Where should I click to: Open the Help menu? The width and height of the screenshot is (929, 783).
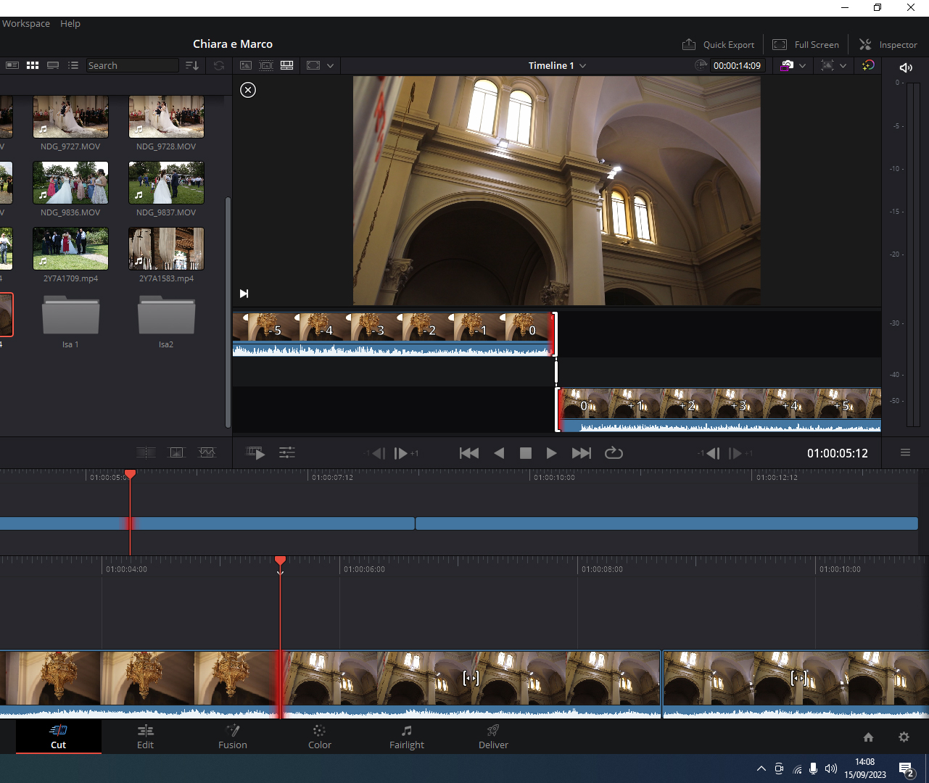[x=70, y=23]
